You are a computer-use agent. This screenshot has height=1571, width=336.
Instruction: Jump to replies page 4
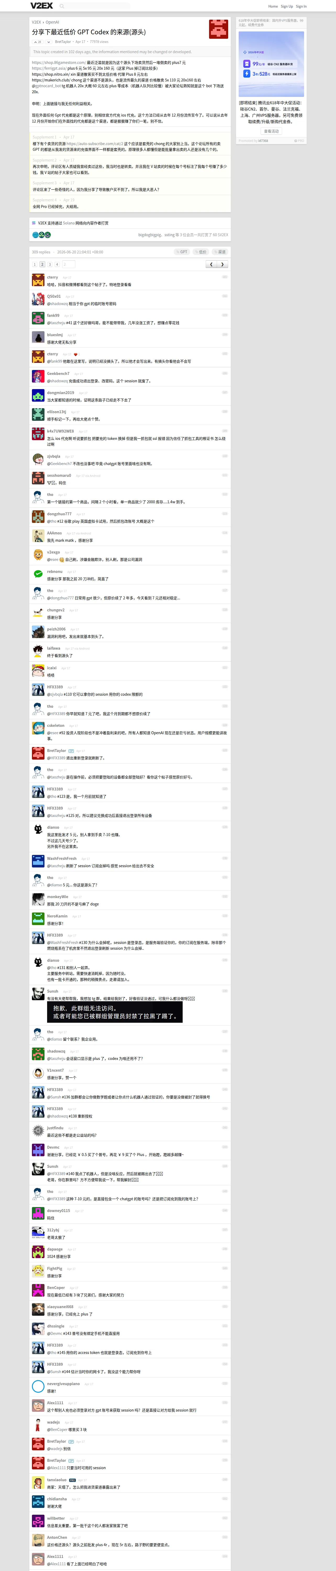click(x=57, y=265)
